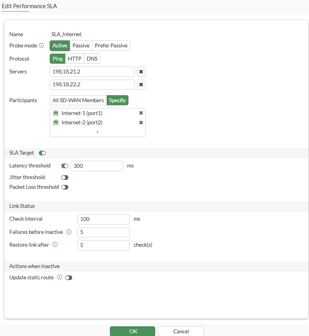This screenshot has height=336, width=309.
Task: Remove Internet-2 (port2) participant
Action: click(x=141, y=123)
